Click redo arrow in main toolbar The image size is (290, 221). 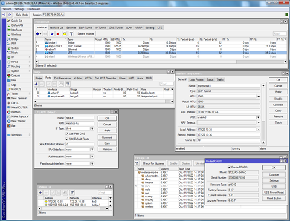click(x=10, y=15)
